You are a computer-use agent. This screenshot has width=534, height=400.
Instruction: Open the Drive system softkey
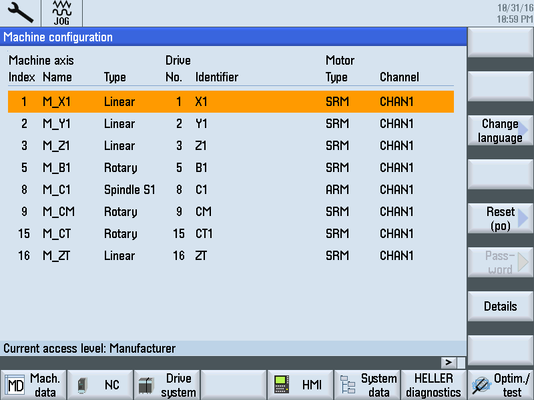click(x=167, y=385)
